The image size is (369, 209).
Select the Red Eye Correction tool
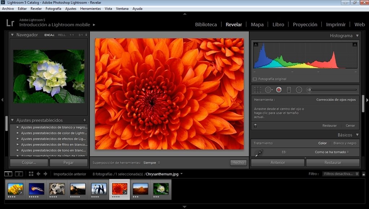pos(278,89)
